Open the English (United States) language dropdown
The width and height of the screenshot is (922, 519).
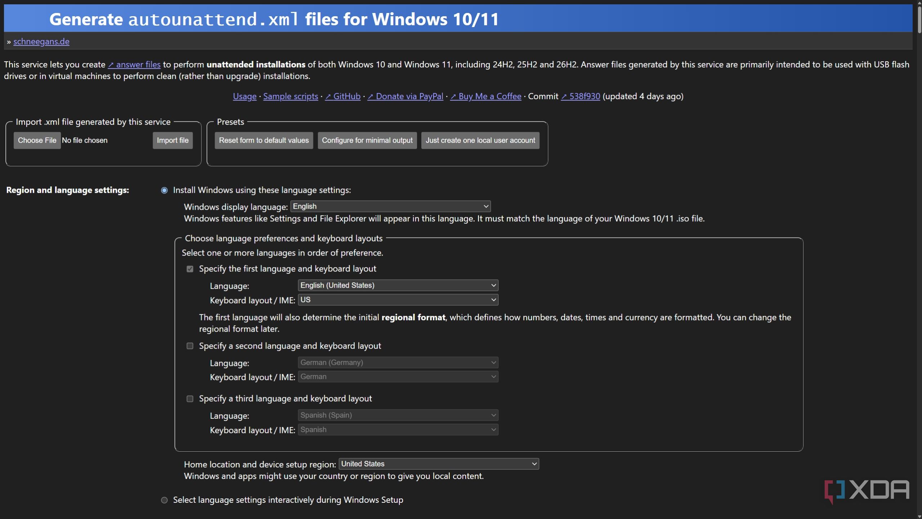coord(398,285)
